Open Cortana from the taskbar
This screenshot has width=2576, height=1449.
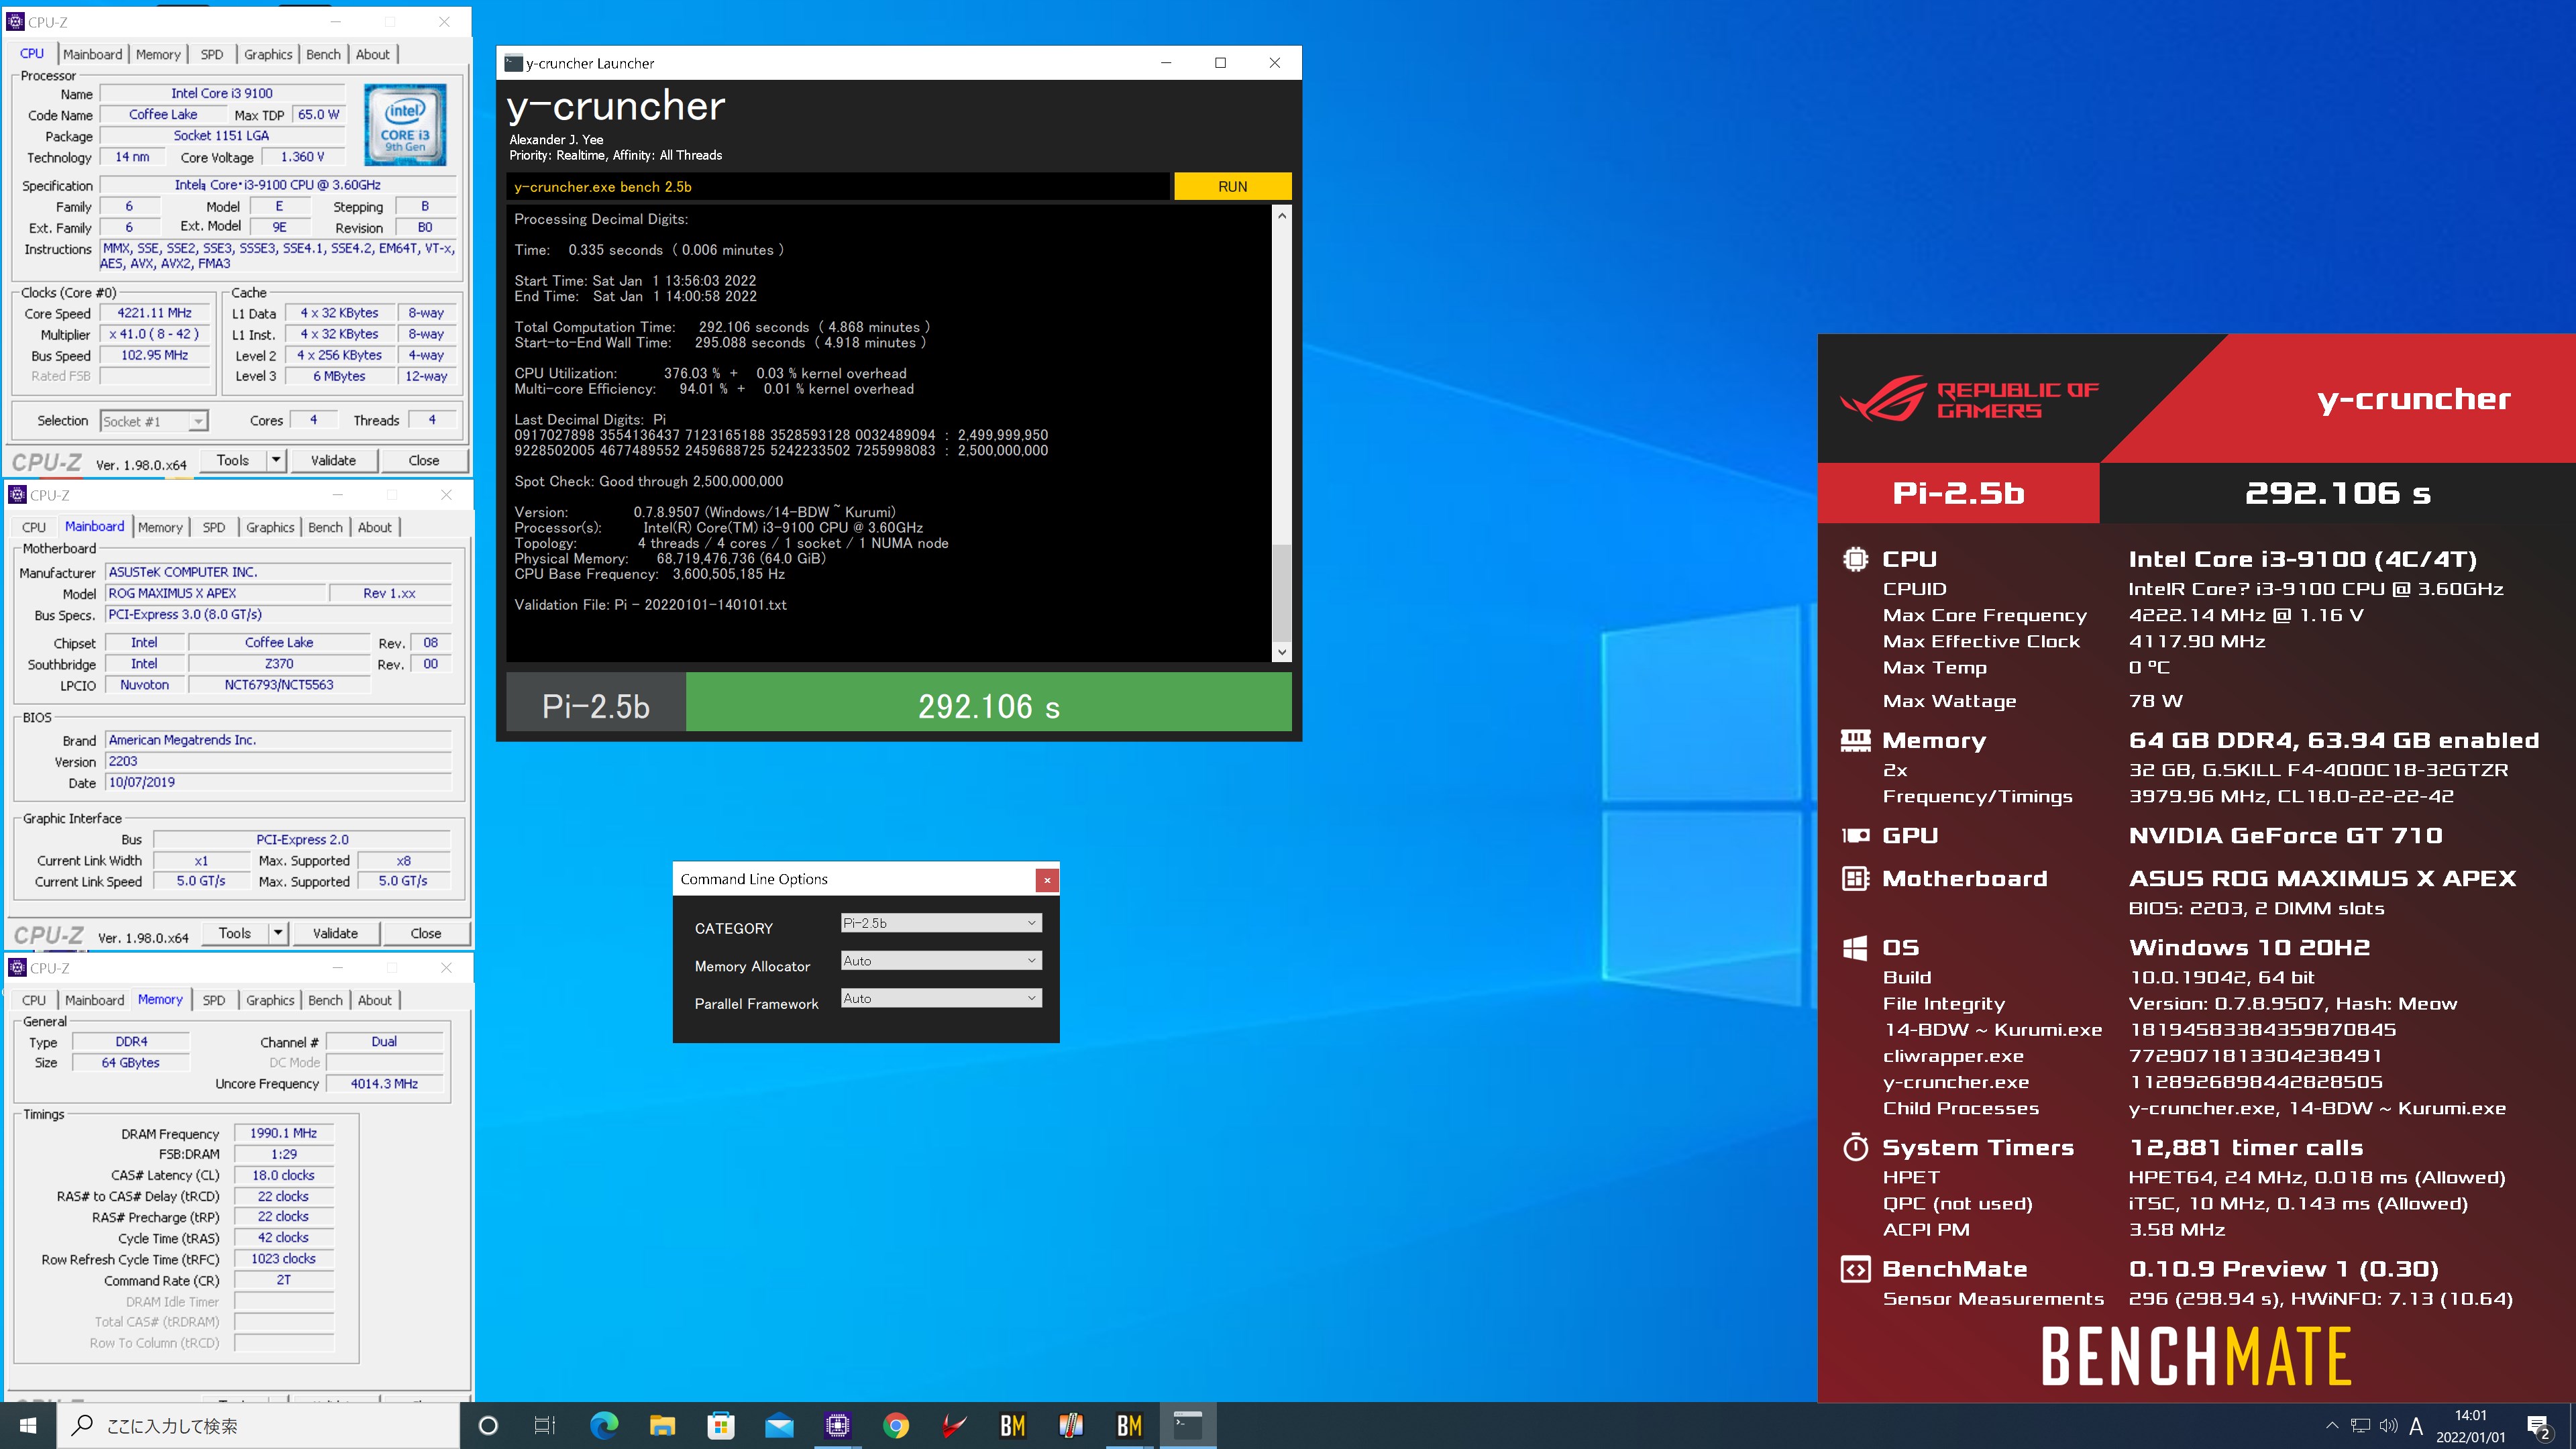(488, 1425)
